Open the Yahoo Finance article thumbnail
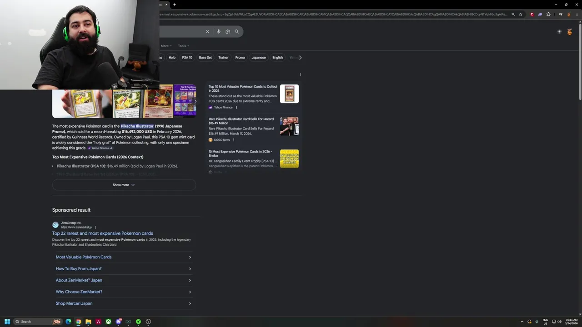Image resolution: width=582 pixels, height=327 pixels. (289, 94)
